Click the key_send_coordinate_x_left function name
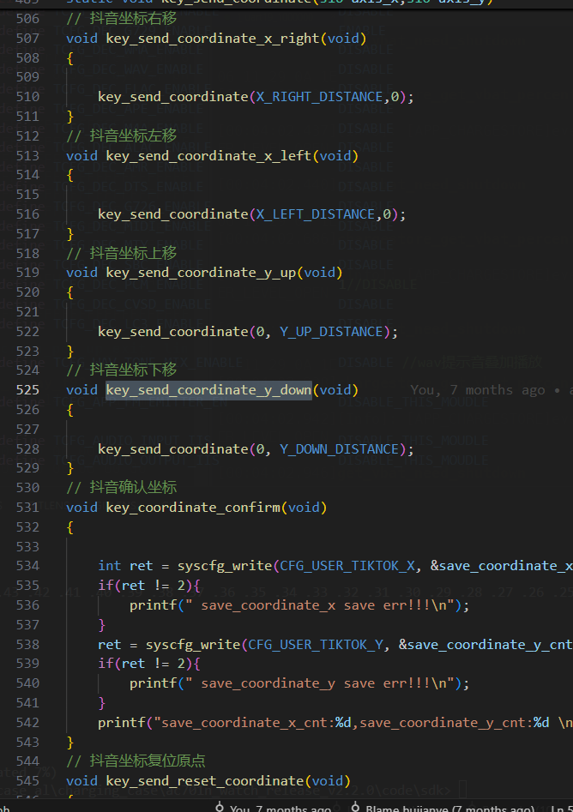The width and height of the screenshot is (573, 812). [x=208, y=156]
